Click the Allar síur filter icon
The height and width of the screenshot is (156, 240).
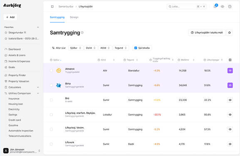53,48
